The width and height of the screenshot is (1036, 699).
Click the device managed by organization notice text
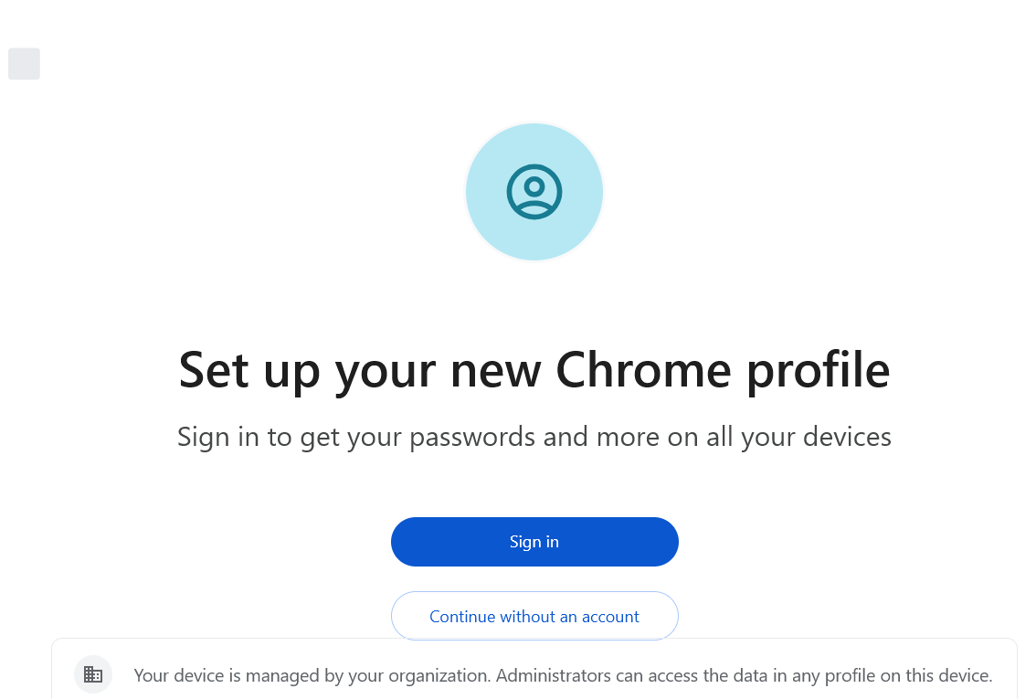tap(563, 676)
